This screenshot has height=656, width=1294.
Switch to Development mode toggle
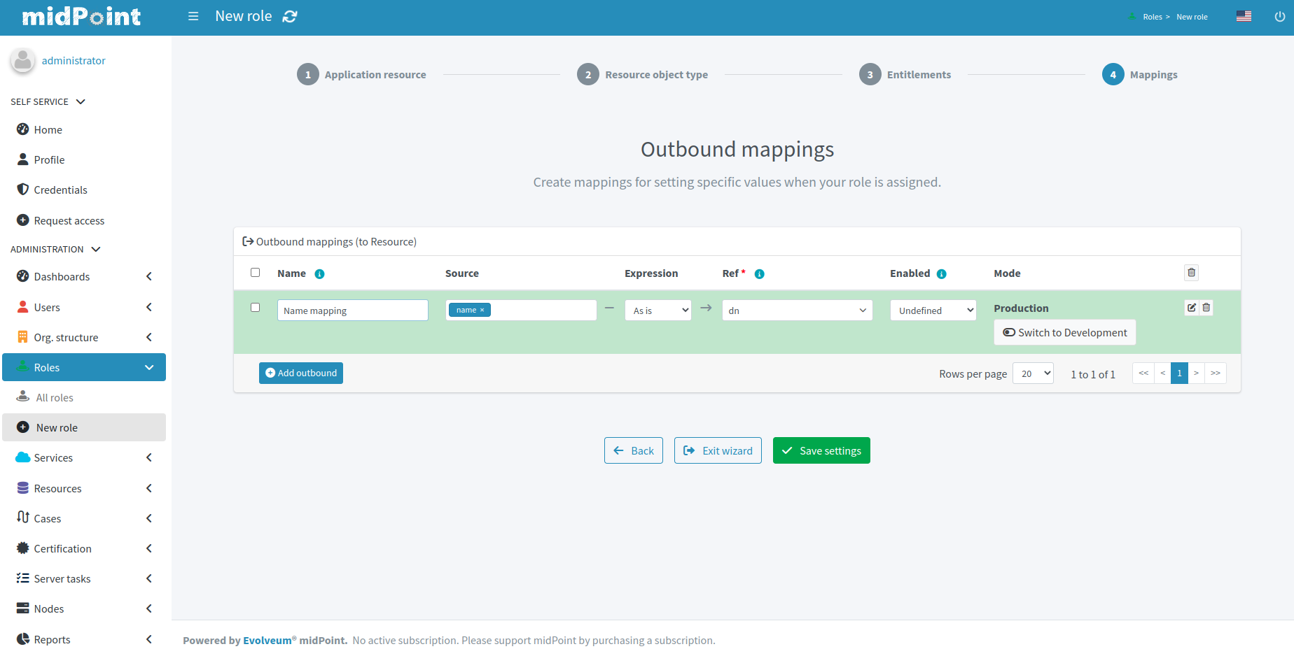1064,333
